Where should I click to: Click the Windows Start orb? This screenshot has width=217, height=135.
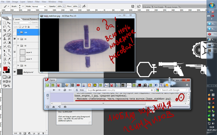(211, 5)
